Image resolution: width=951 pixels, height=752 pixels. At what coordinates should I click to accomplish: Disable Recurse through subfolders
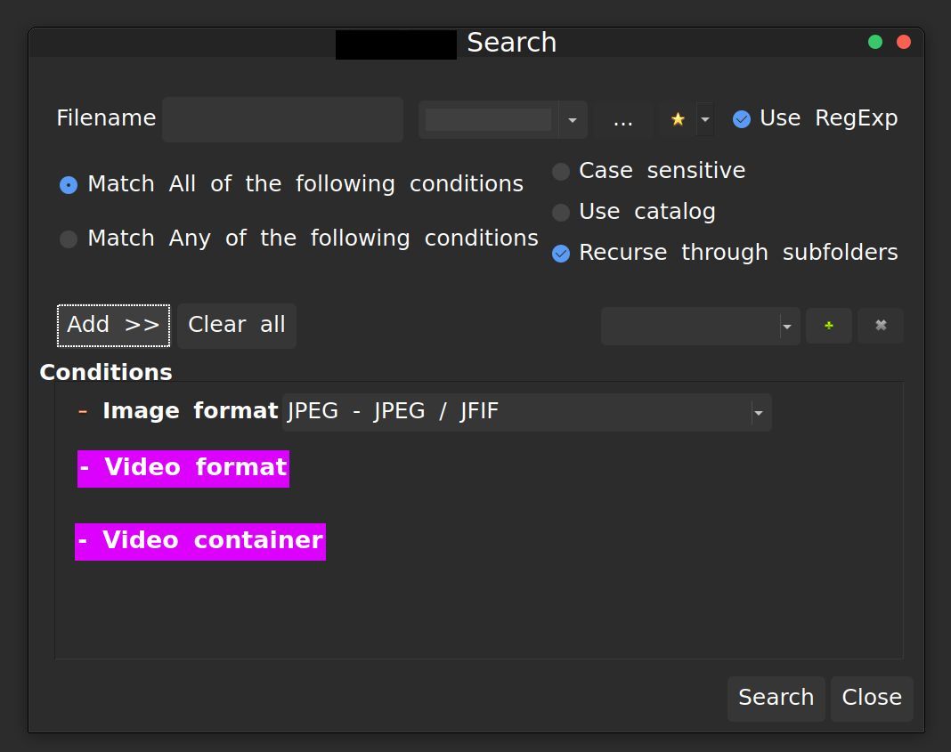561,254
